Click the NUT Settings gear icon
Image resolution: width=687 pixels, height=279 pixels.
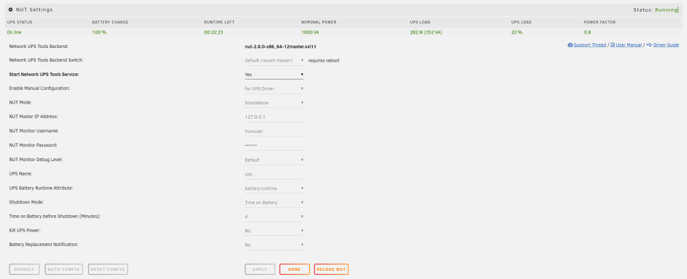10,9
